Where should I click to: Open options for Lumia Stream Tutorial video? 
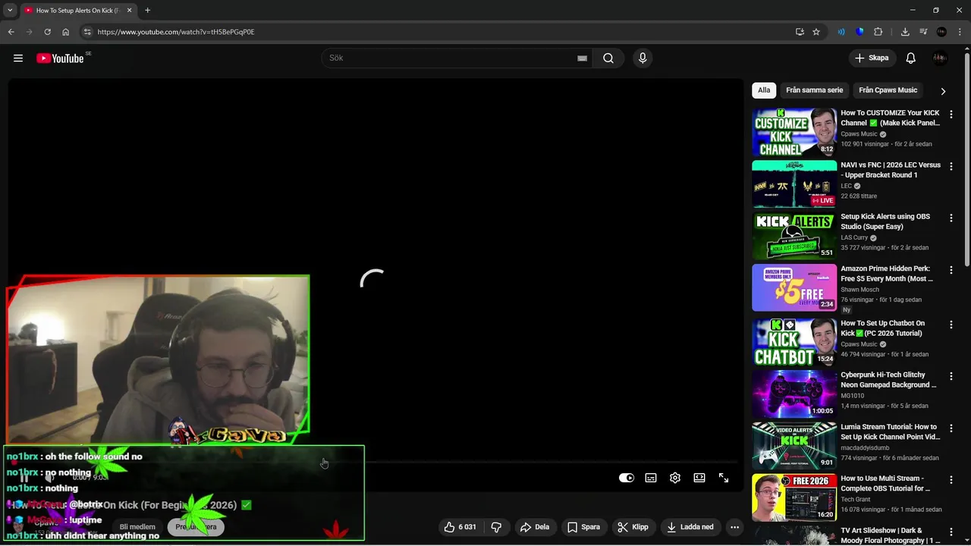[x=951, y=428]
